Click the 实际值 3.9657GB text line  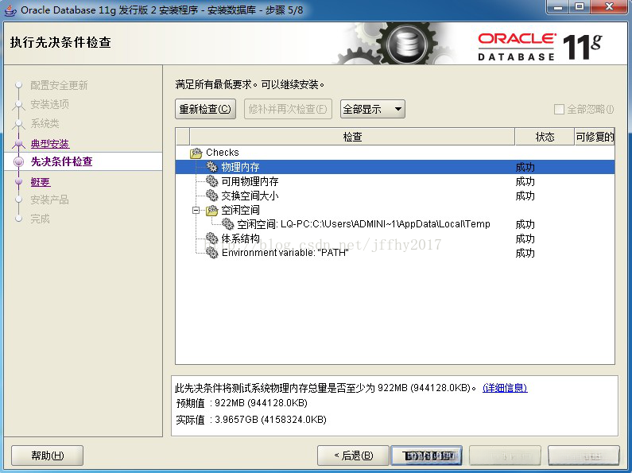[251, 420]
